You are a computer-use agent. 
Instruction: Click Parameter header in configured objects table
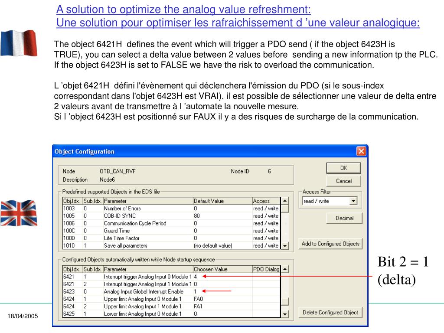(148, 269)
